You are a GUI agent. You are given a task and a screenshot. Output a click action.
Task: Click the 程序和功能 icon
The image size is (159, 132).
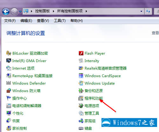pos(81,98)
